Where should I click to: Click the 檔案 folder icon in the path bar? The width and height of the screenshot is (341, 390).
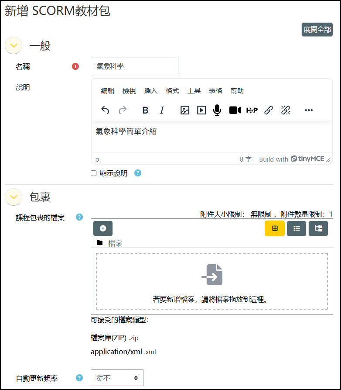click(99, 242)
